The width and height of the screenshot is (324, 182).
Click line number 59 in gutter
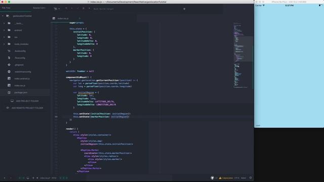tap(56, 117)
